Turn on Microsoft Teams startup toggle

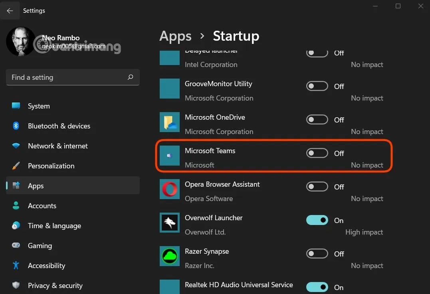pyautogui.click(x=317, y=153)
